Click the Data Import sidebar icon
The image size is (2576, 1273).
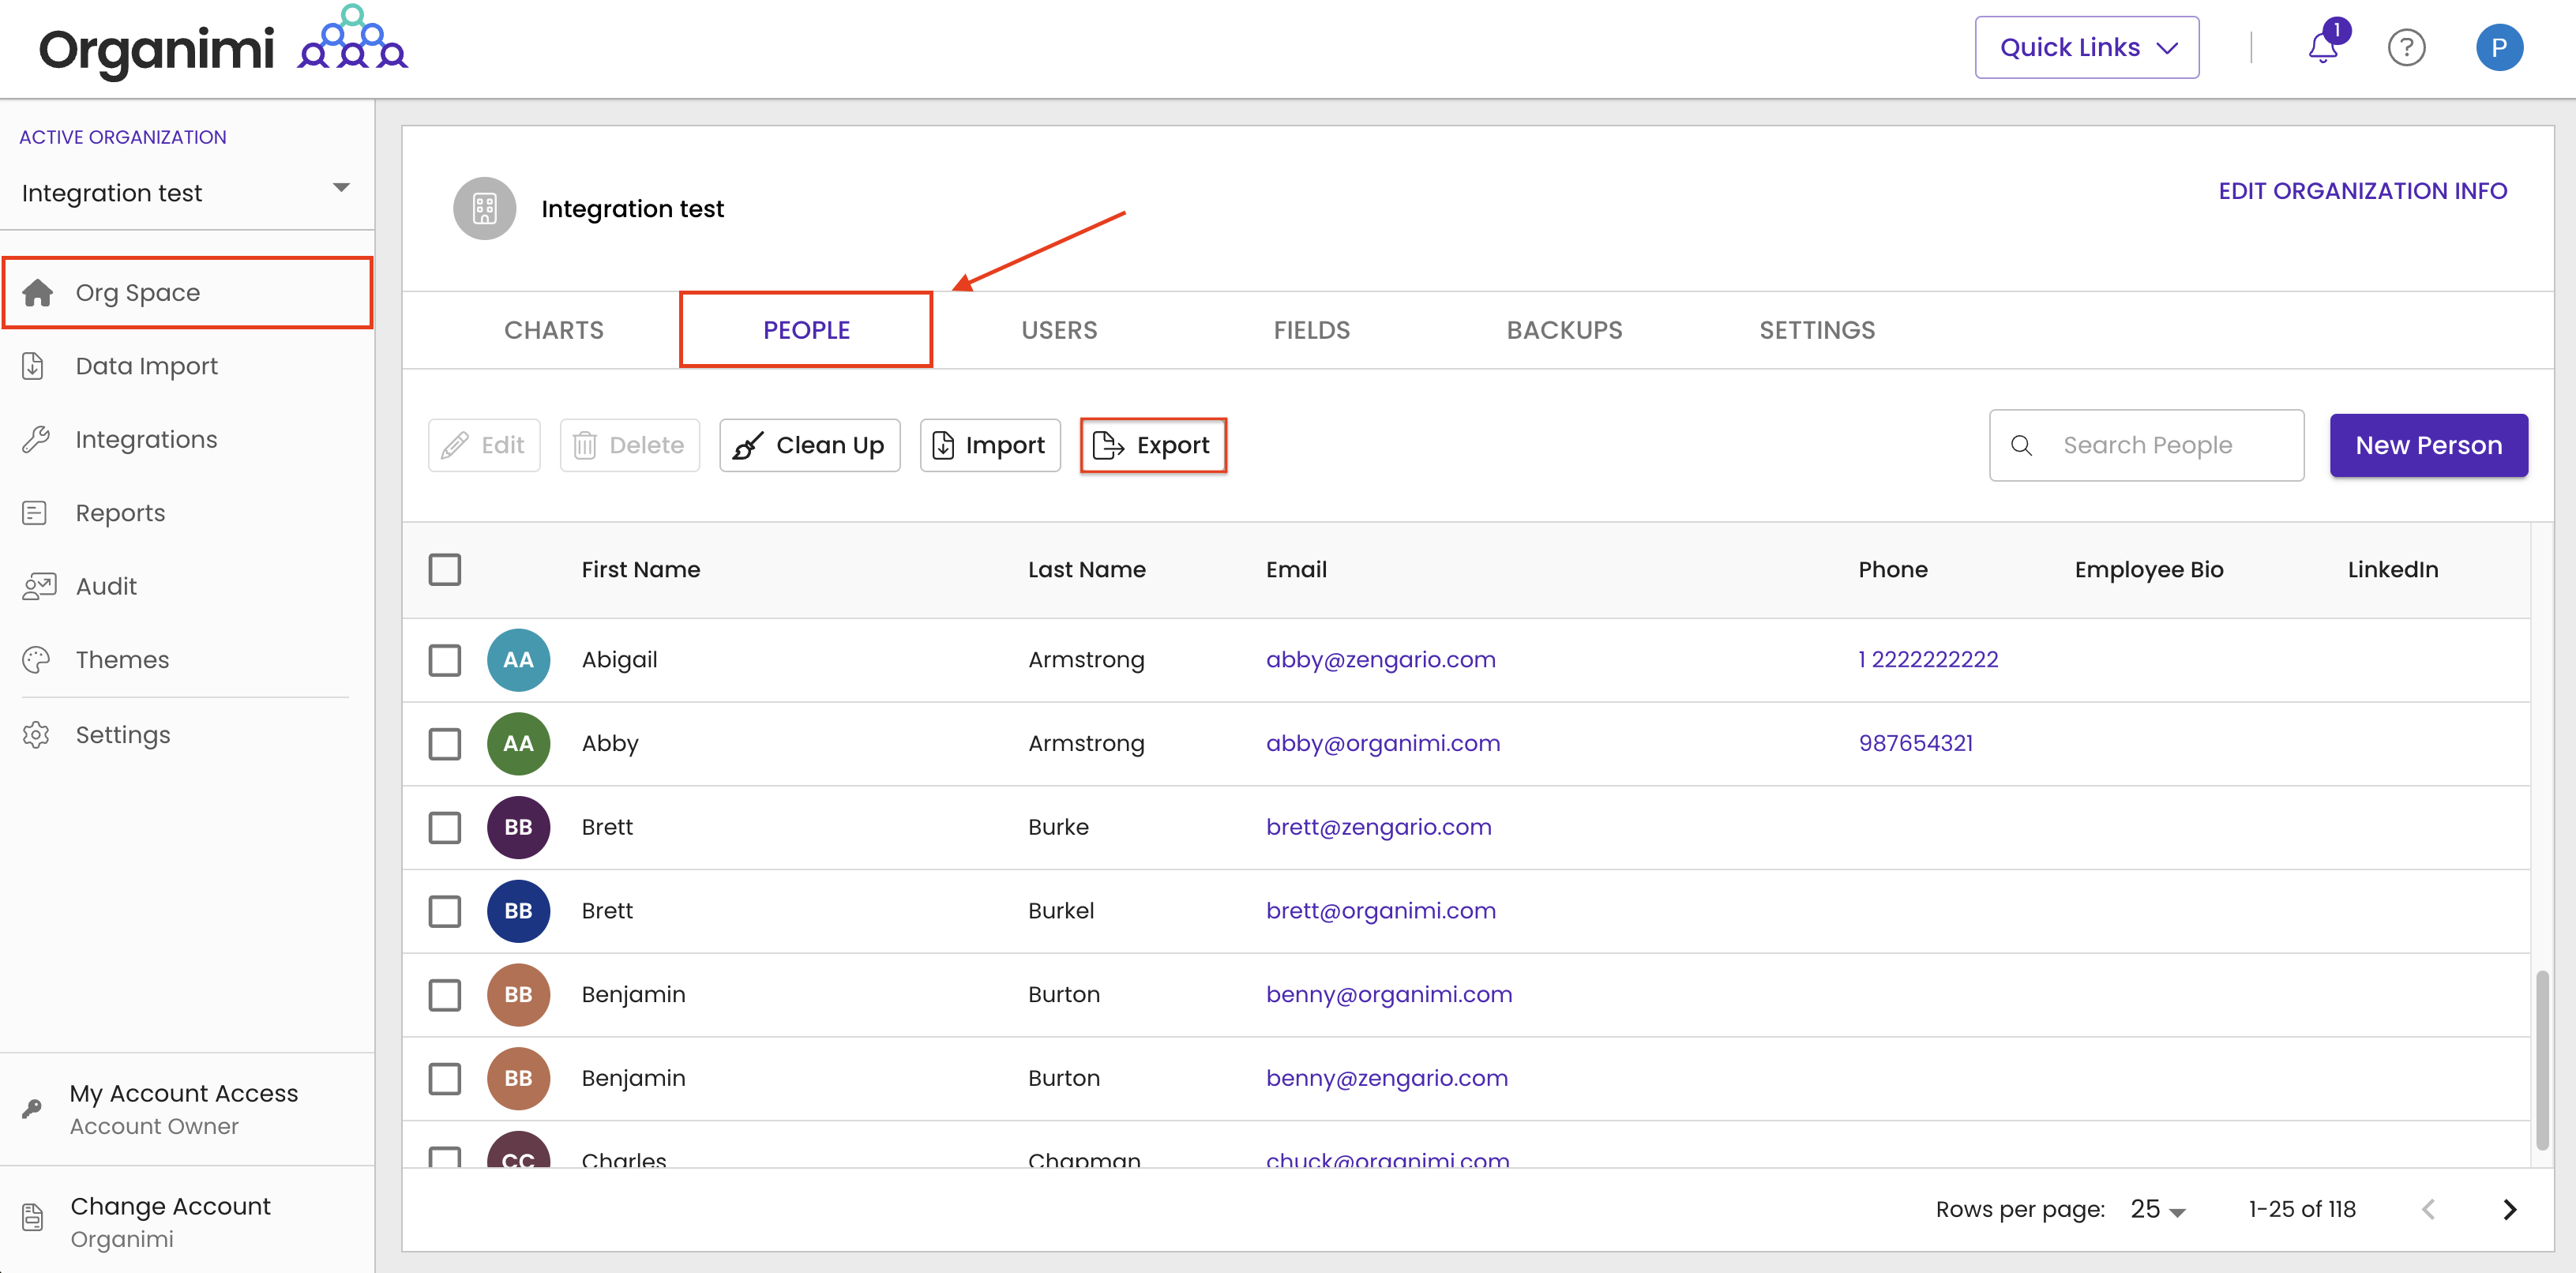pos(34,366)
